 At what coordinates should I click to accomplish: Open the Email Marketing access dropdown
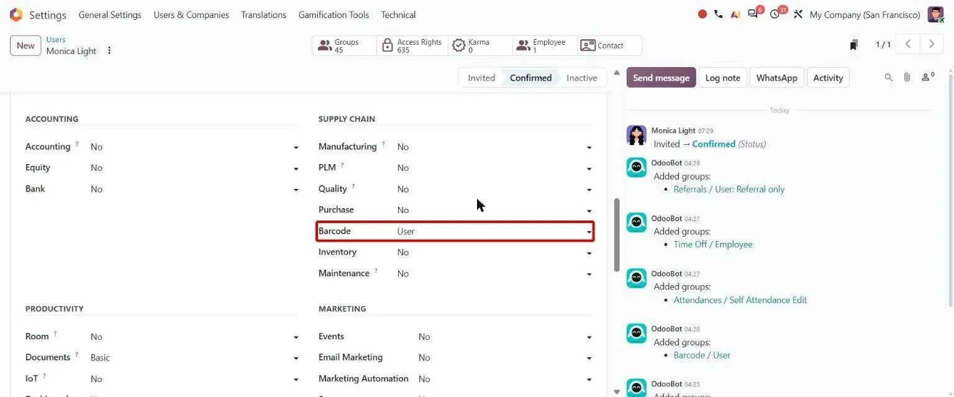(x=505, y=358)
